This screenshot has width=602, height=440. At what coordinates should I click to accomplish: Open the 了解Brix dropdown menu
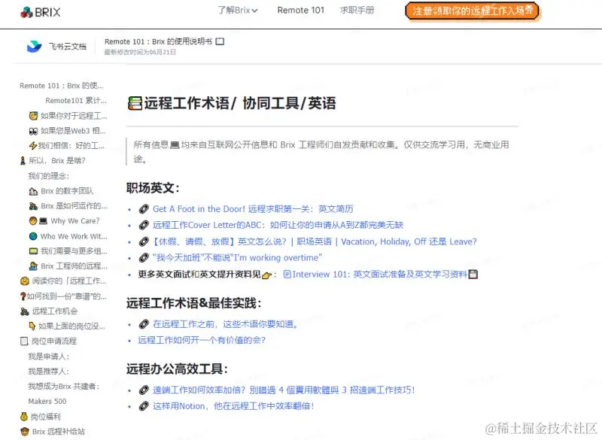coord(237,11)
